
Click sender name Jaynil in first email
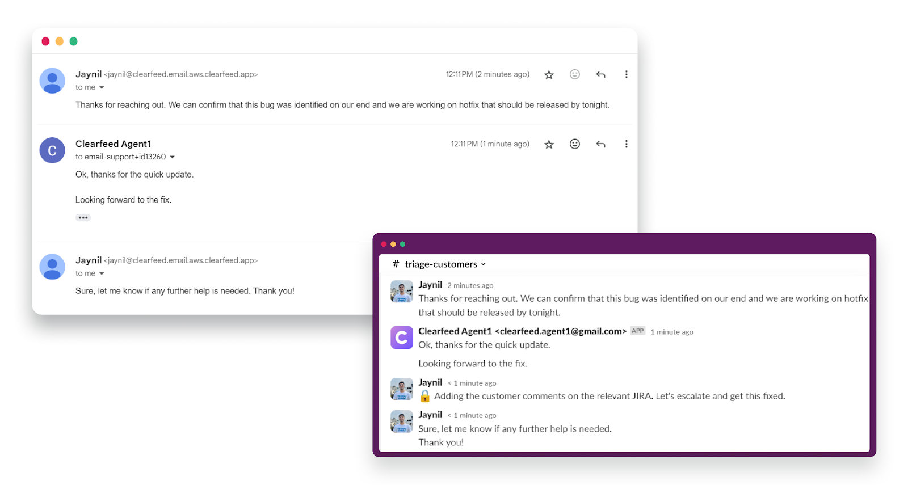89,74
